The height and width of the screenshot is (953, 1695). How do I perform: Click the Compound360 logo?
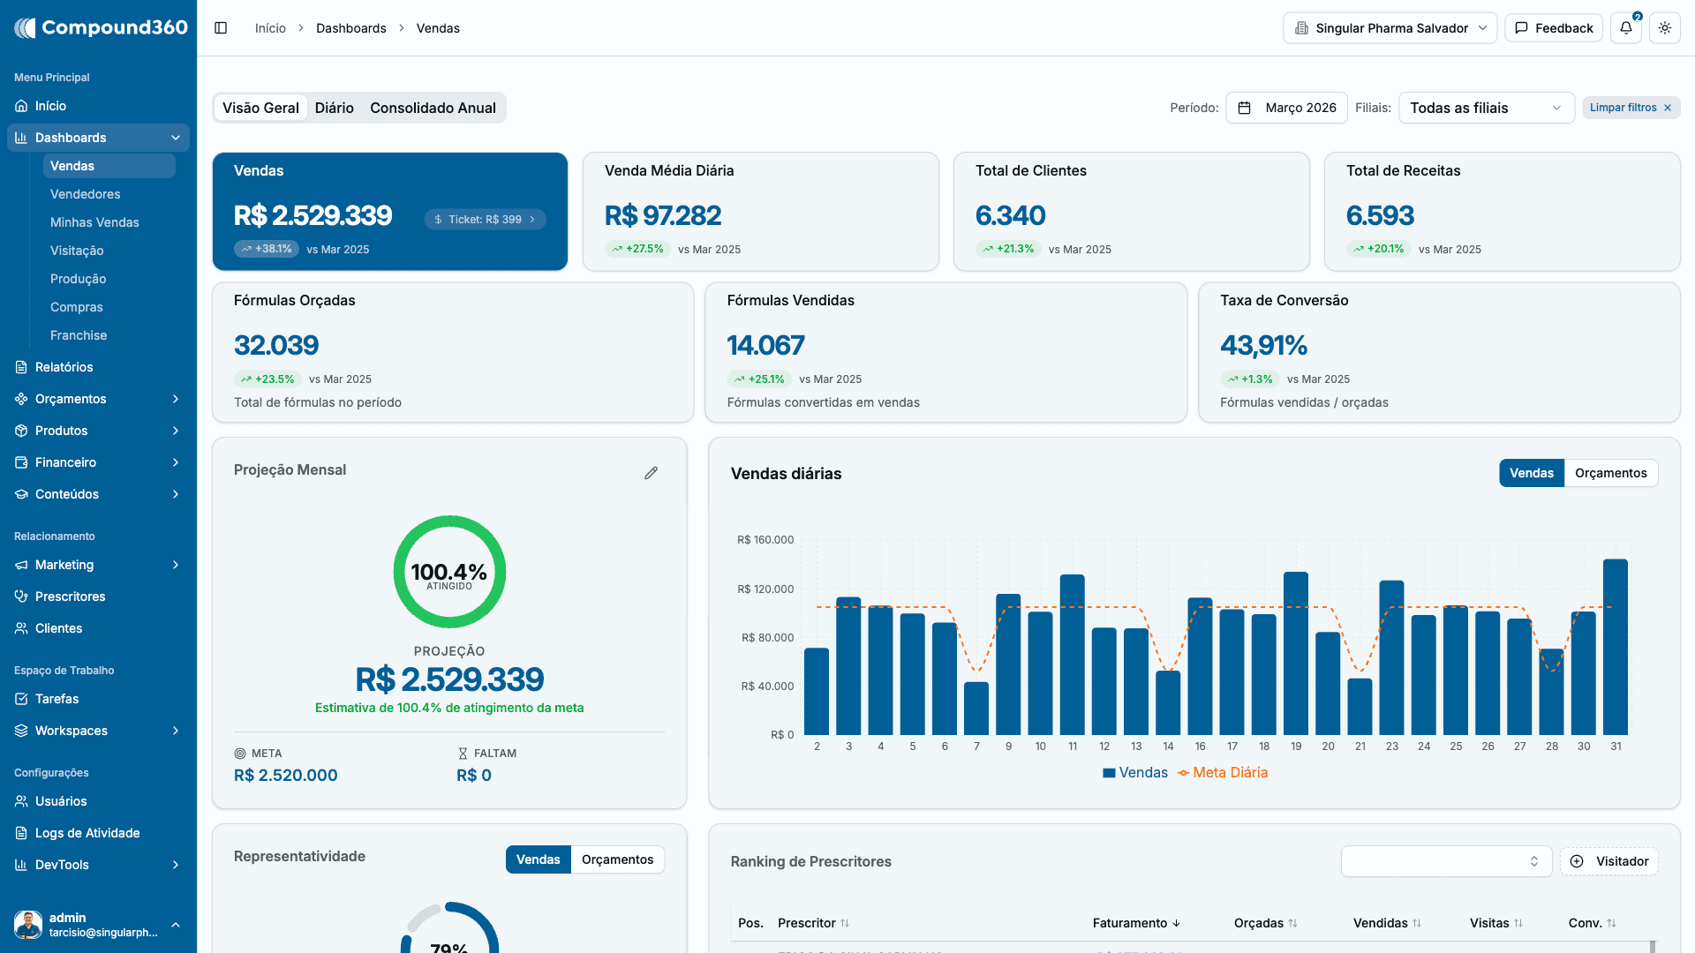pos(101,27)
